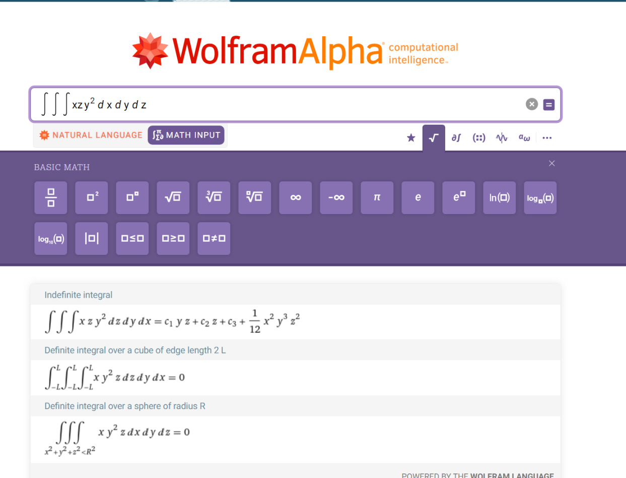Insert the infinity symbol

296,198
